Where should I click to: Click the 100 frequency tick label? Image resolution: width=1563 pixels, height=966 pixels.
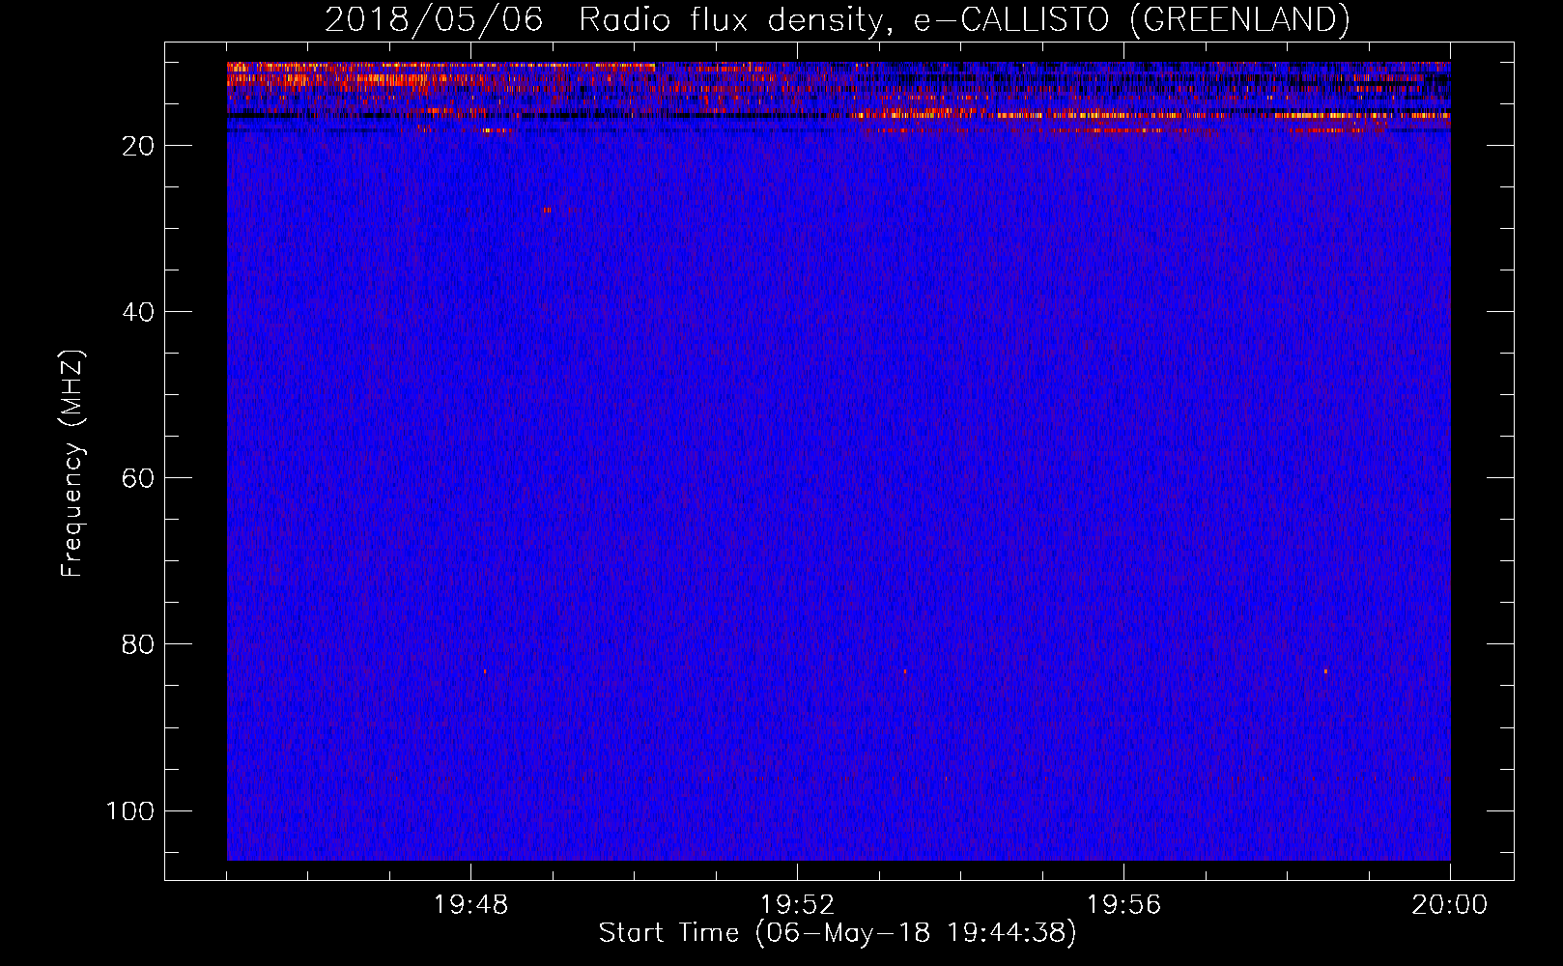click(x=130, y=810)
